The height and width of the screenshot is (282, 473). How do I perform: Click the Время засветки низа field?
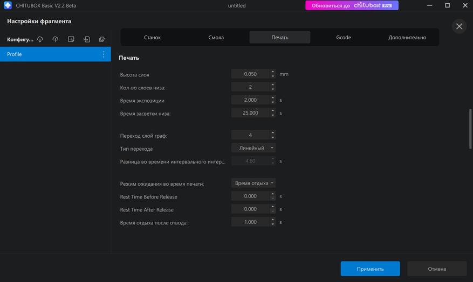(250, 113)
